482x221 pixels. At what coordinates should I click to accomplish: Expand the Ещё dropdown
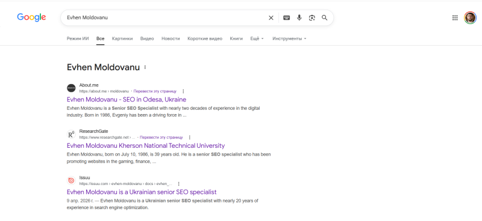coord(257,38)
